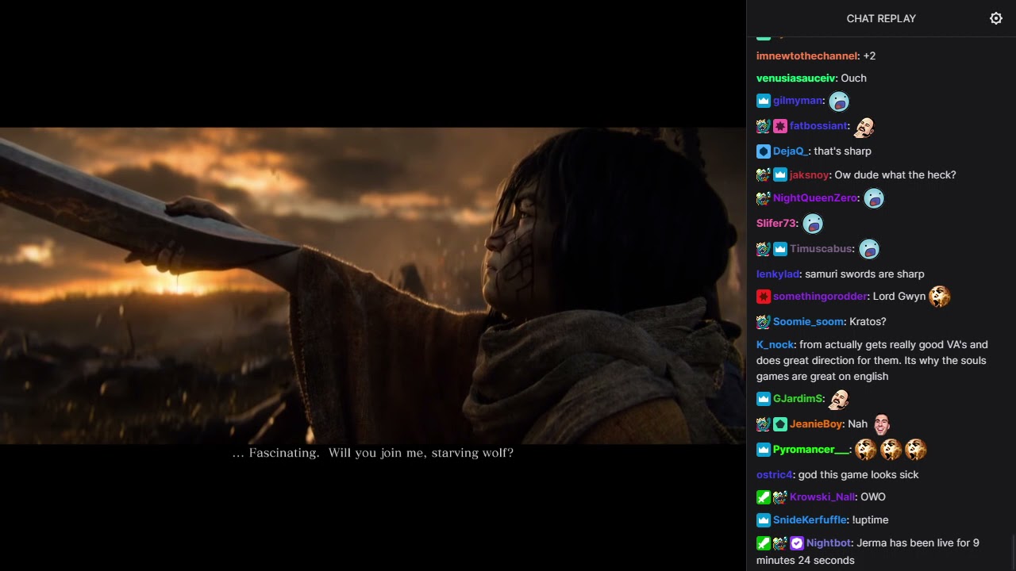
Task: Click the 'CHAT REPLAY' header title
Action: pos(881,18)
